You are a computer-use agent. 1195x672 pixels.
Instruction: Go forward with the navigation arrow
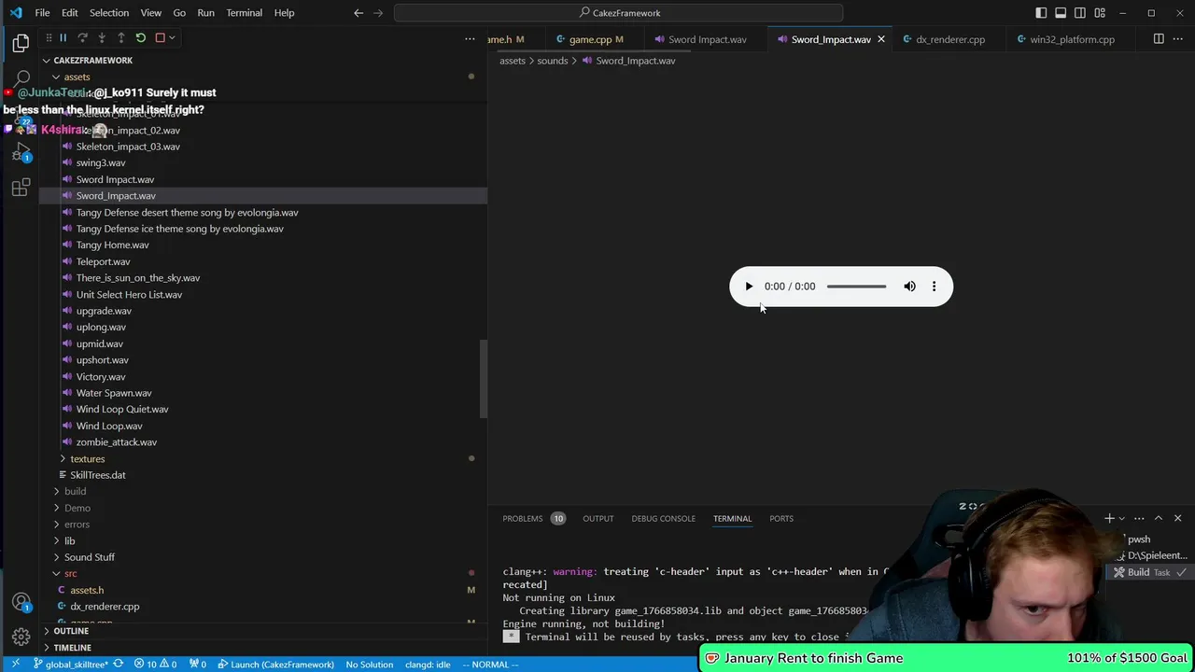click(378, 13)
